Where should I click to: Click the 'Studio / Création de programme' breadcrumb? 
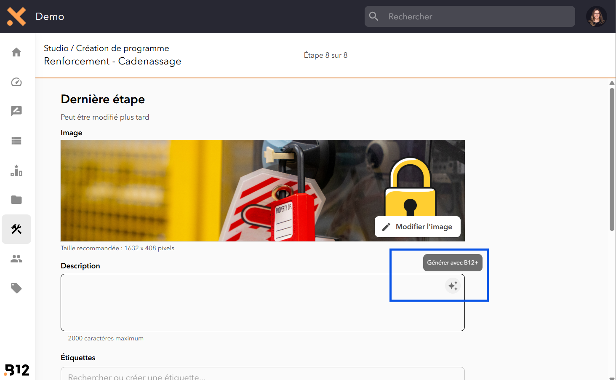pos(107,48)
